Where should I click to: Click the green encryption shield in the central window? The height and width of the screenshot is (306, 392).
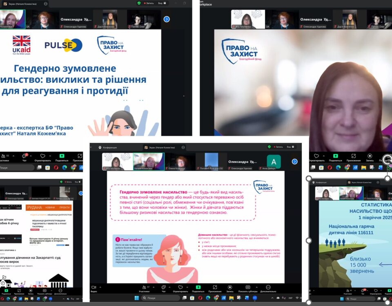coord(269,147)
